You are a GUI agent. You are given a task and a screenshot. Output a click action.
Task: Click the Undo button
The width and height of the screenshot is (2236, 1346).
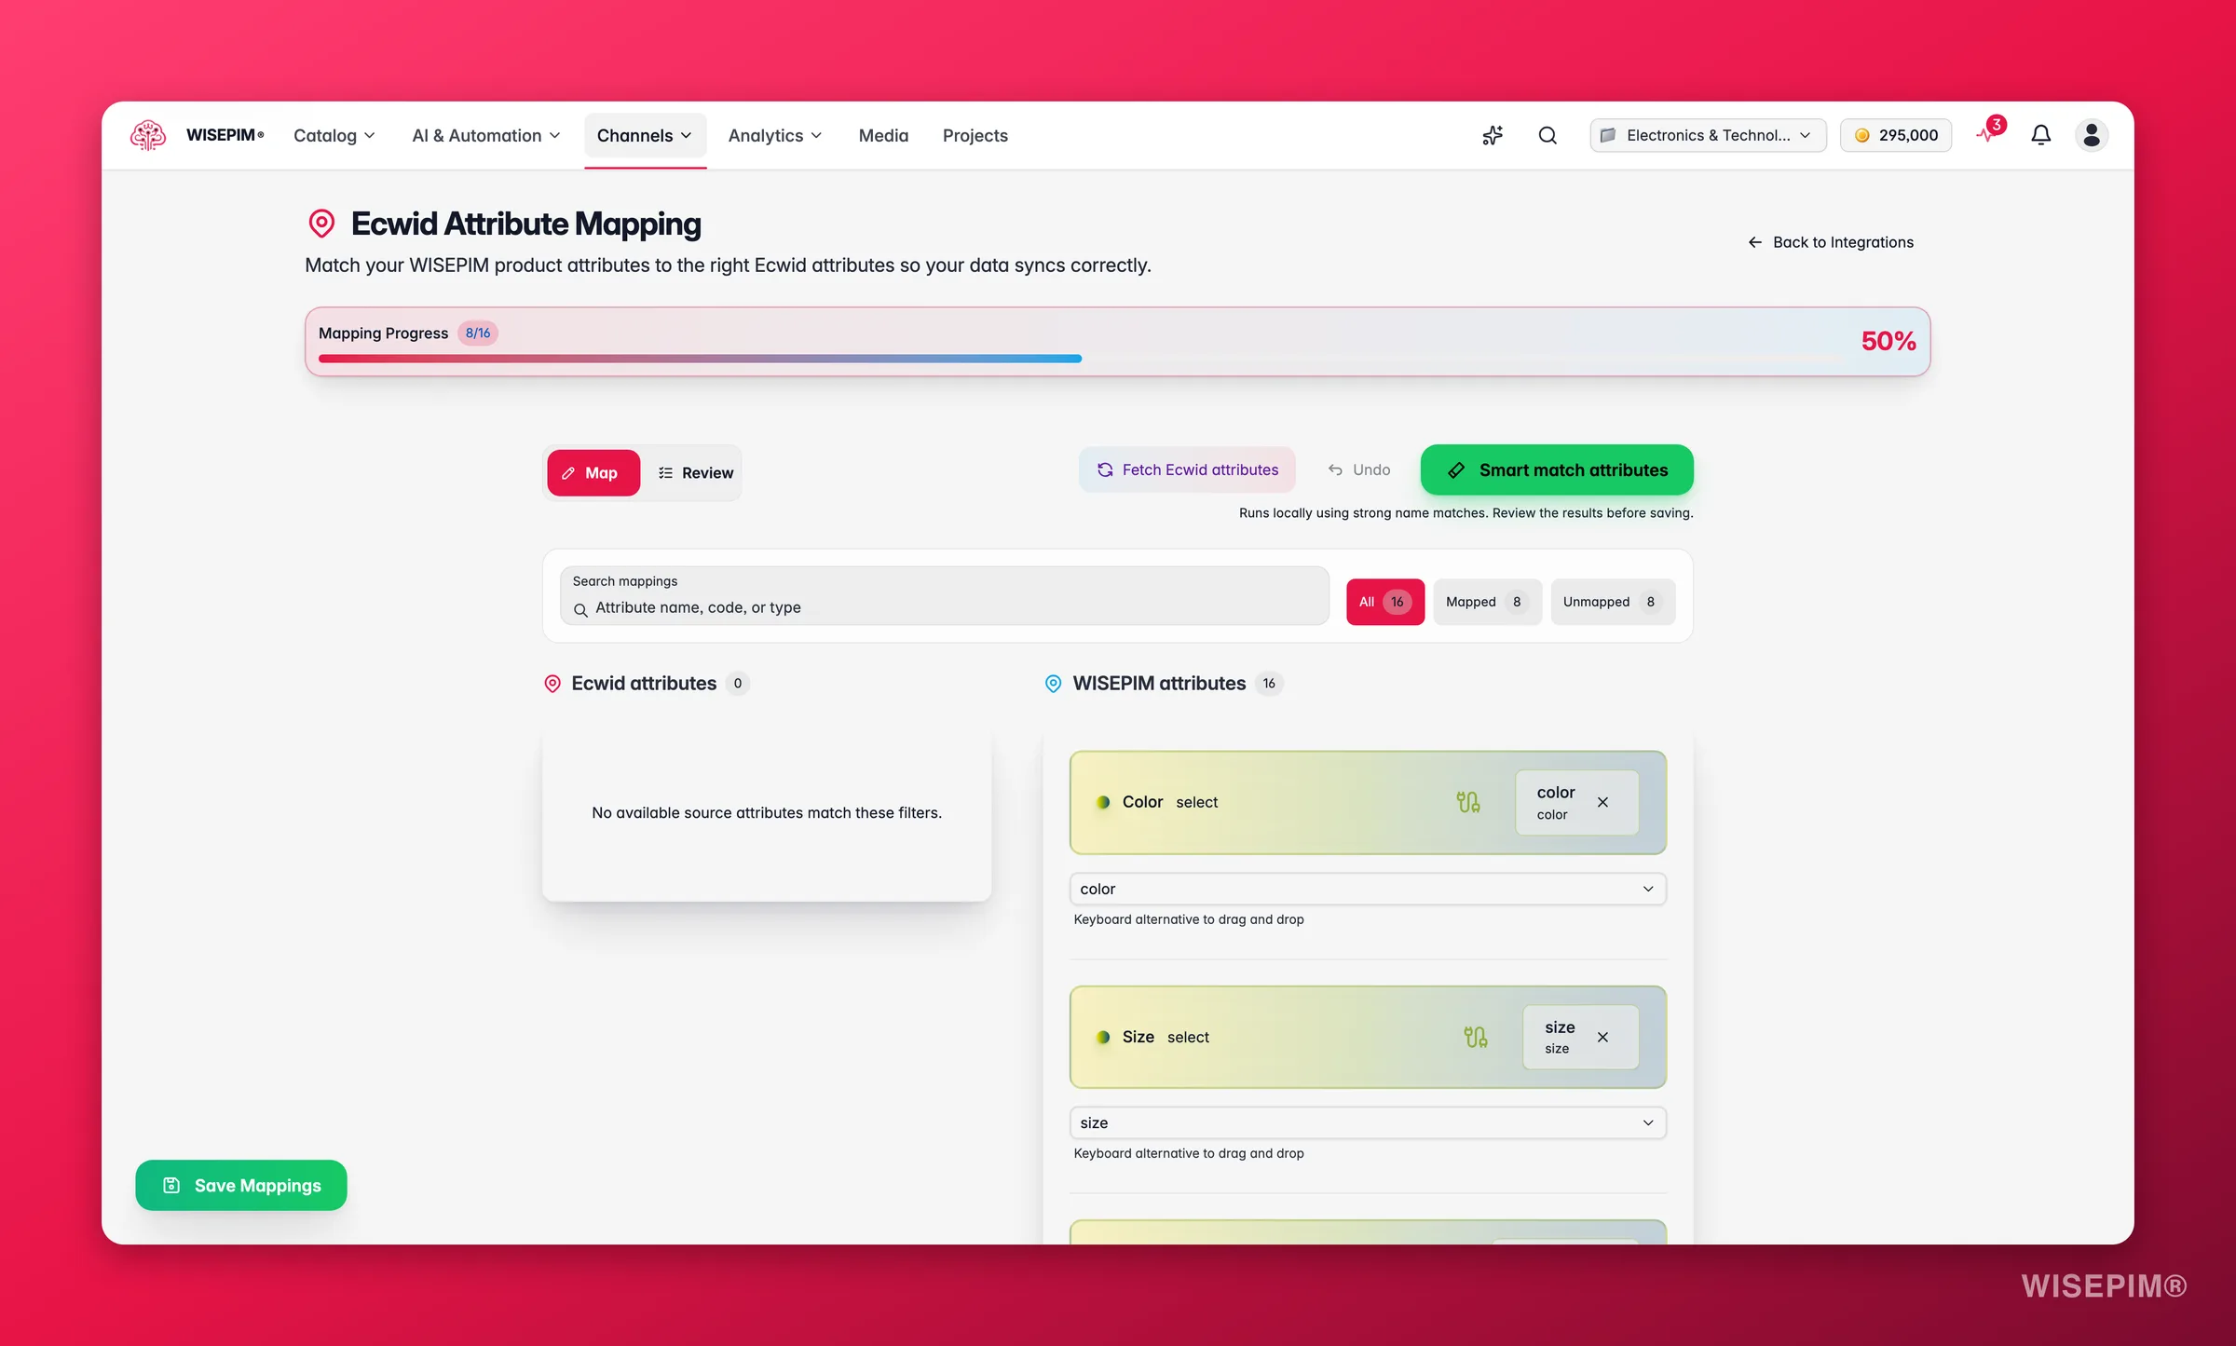pyautogui.click(x=1358, y=469)
